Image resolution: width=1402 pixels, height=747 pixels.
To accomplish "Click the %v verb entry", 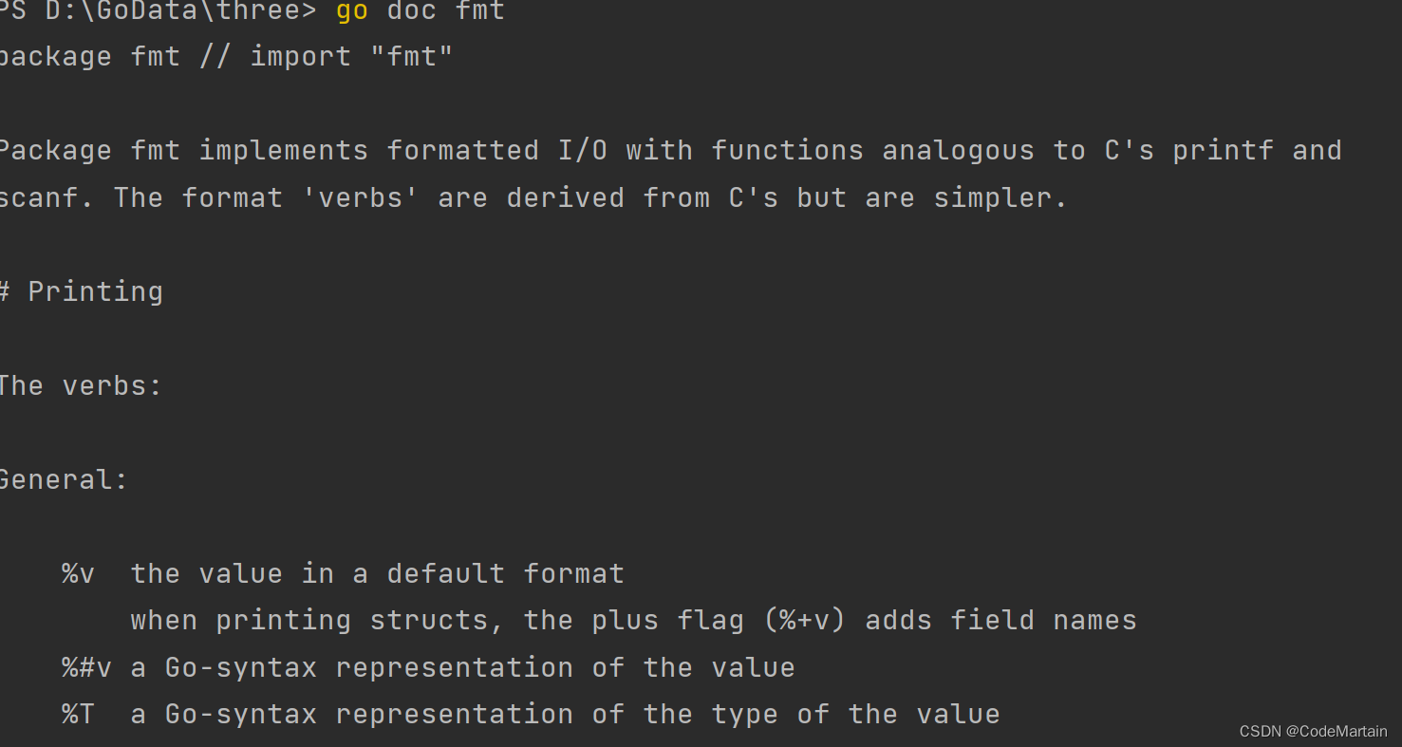I will [x=79, y=574].
